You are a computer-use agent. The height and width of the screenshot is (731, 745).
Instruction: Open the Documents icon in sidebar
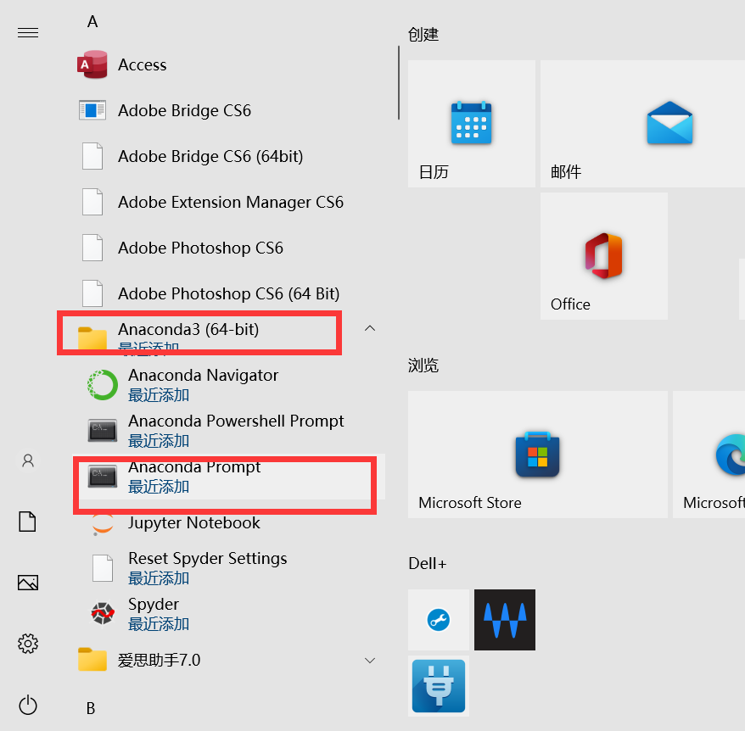[27, 522]
